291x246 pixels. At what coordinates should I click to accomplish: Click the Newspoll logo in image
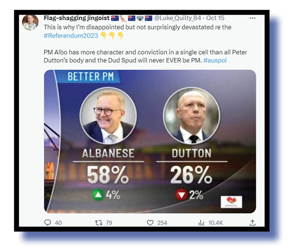(x=231, y=202)
